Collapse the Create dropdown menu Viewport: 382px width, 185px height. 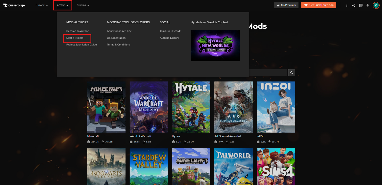pos(62,5)
